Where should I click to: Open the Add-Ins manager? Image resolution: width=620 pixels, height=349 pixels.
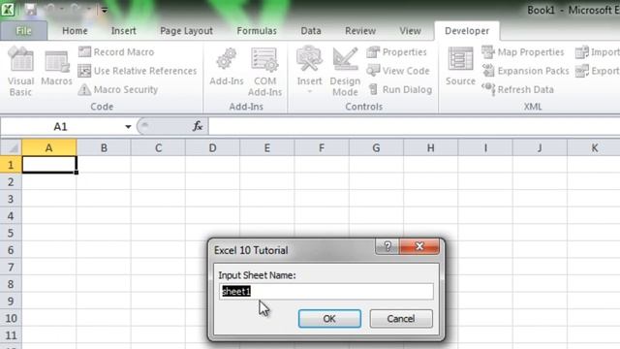click(x=227, y=67)
